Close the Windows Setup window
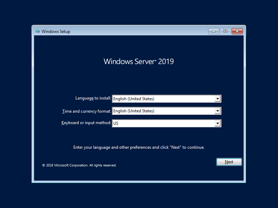This screenshot has width=278, height=208. tap(237, 31)
